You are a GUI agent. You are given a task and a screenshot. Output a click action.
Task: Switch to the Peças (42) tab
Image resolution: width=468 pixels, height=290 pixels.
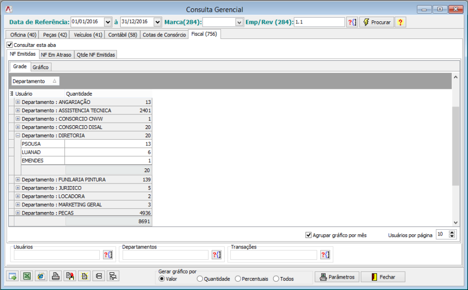[55, 35]
